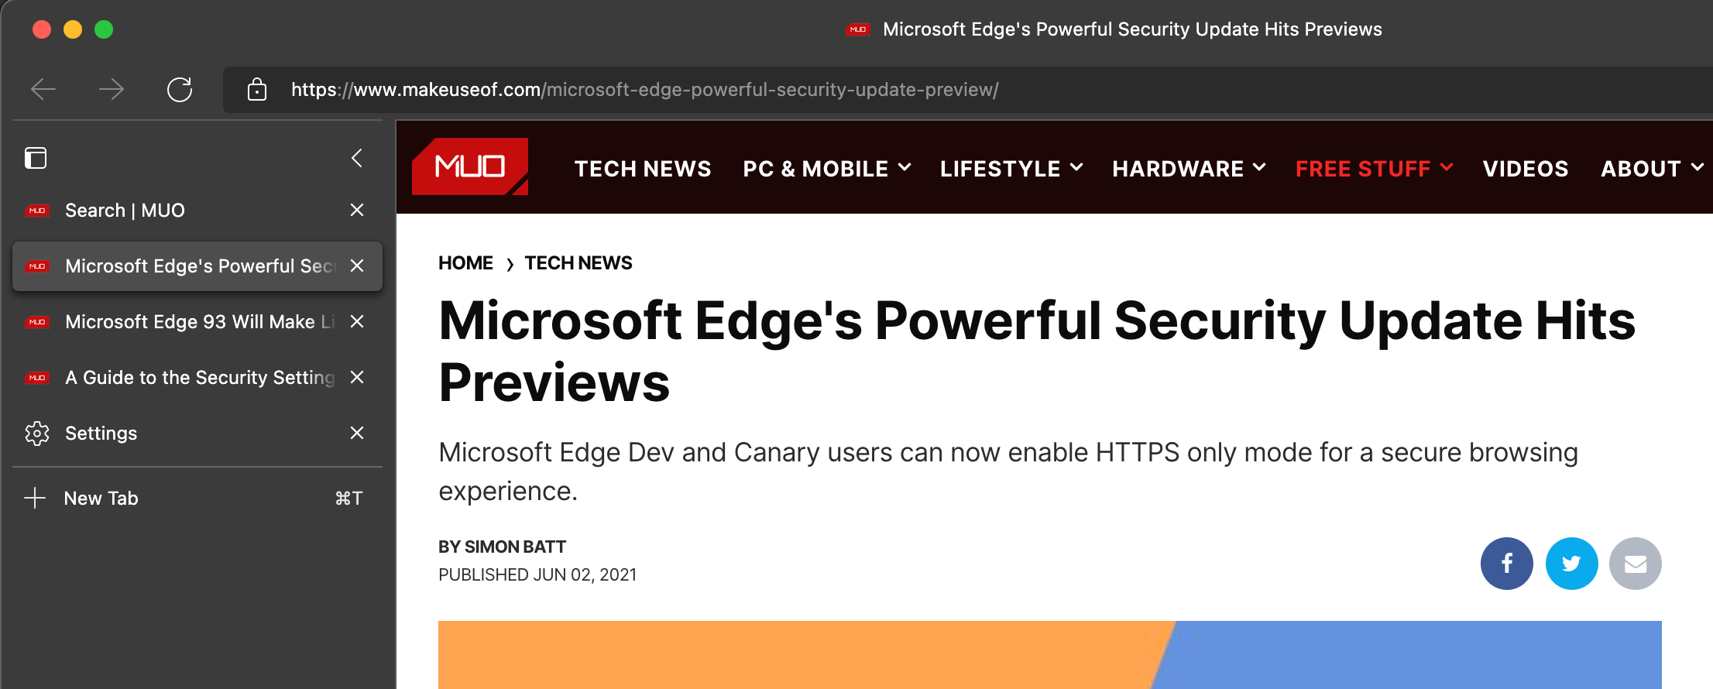Open the Free Stuff dropdown
1713x689 pixels.
tap(1374, 169)
